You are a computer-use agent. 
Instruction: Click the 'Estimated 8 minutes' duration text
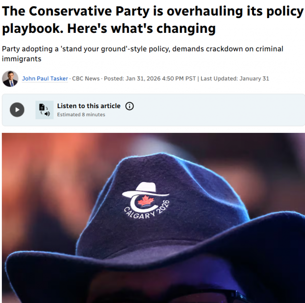[x=81, y=114]
